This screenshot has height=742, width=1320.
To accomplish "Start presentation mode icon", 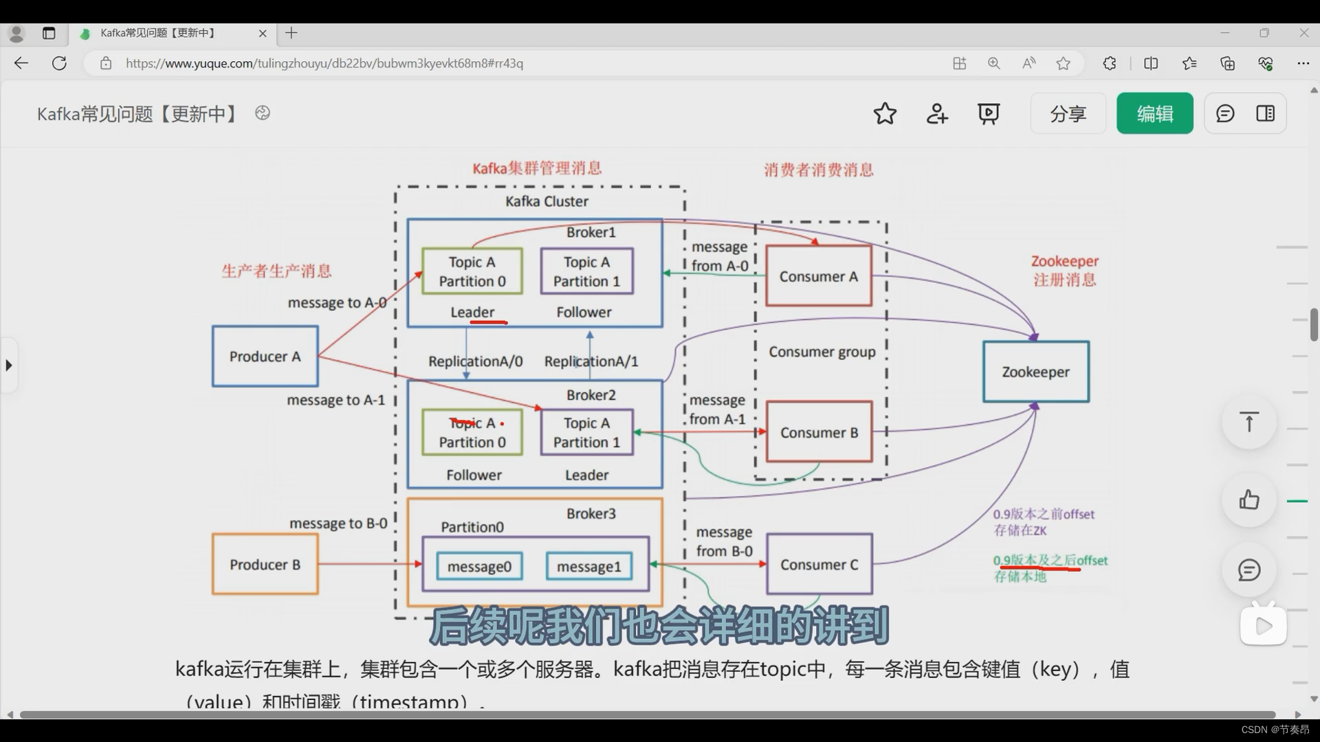I will pyautogui.click(x=989, y=113).
